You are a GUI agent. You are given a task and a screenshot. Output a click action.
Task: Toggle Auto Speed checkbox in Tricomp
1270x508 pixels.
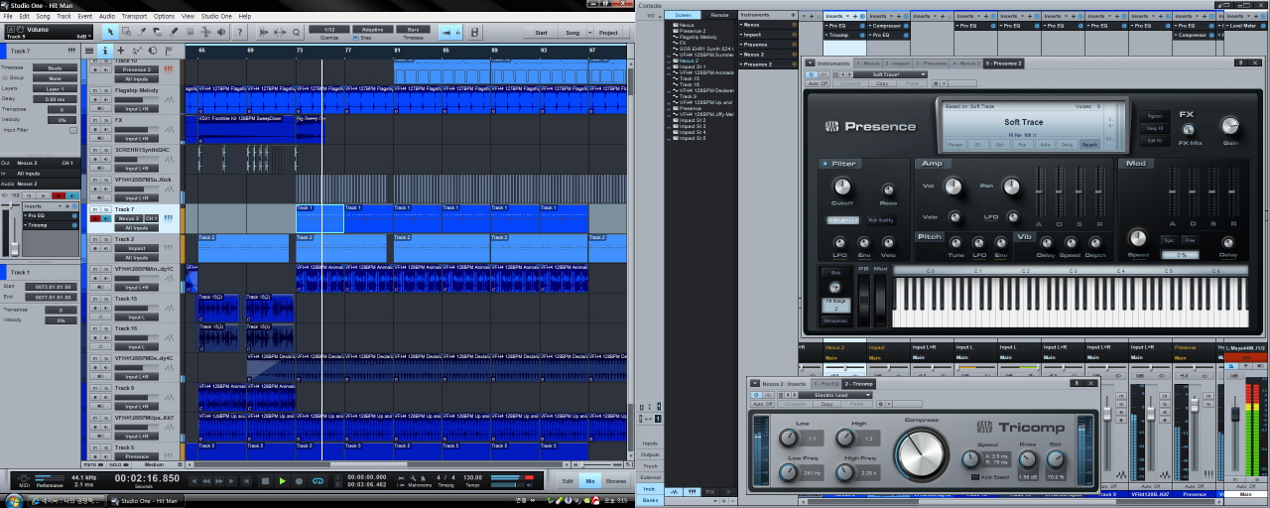[975, 477]
